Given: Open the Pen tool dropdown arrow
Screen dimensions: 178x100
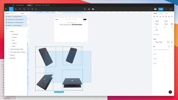Looking at the screenshot, I should (26, 9).
